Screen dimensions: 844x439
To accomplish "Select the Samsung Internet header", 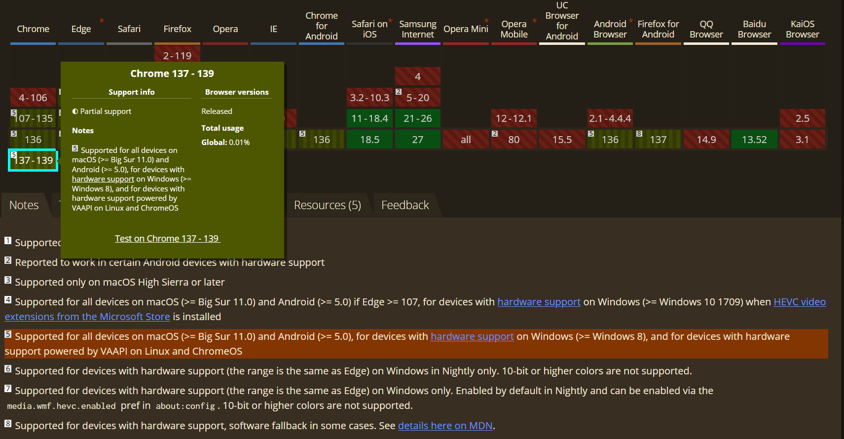I will tap(418, 29).
